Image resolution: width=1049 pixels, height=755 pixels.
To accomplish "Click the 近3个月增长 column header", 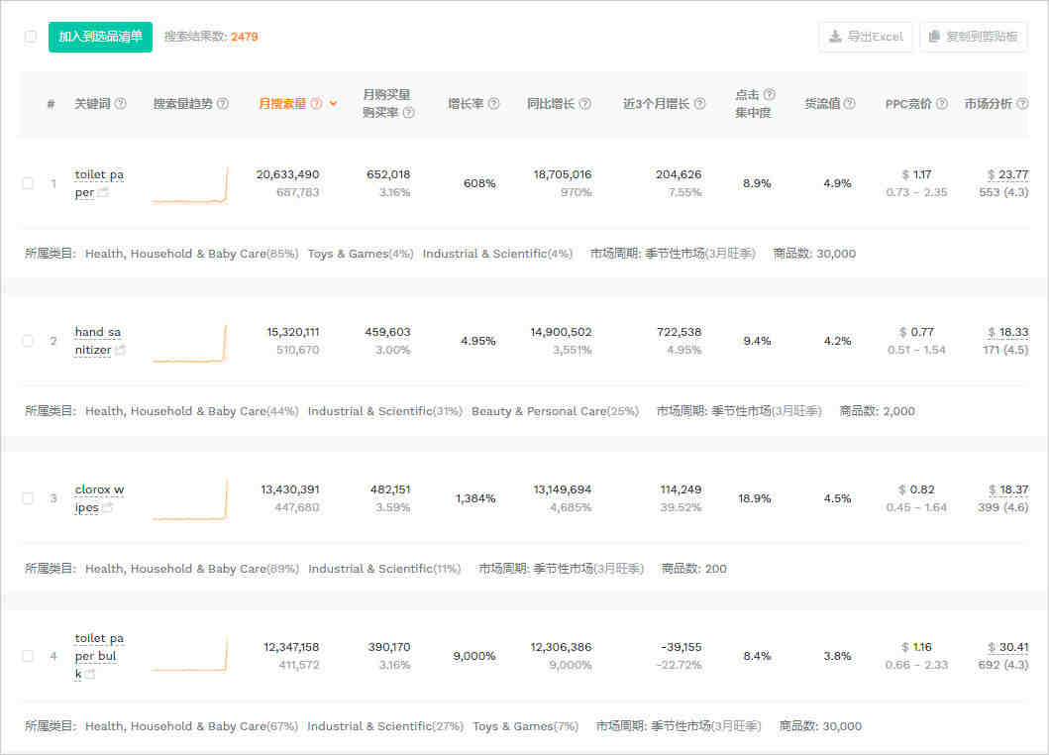I will coord(656,104).
